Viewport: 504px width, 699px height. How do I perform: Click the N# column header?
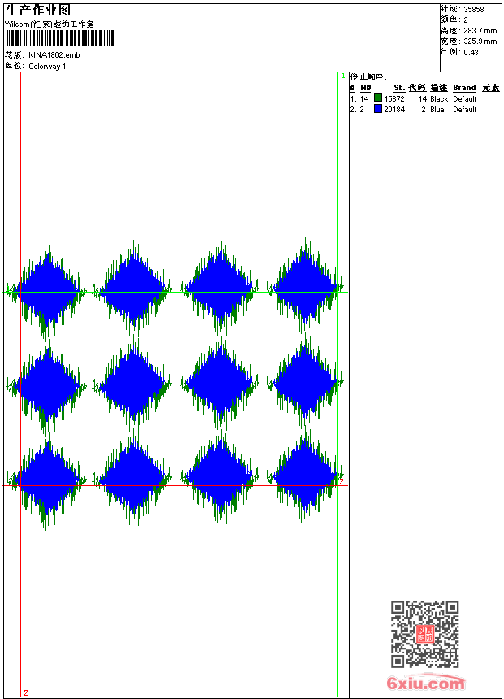366,88
